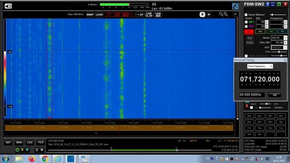Select the 40m band button

[x=281, y=116]
